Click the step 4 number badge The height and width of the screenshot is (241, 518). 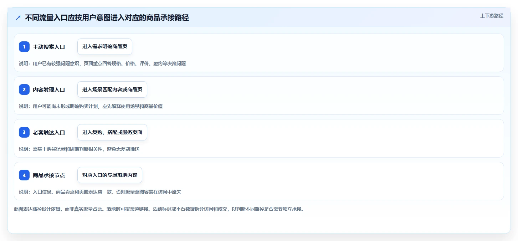tap(24, 175)
